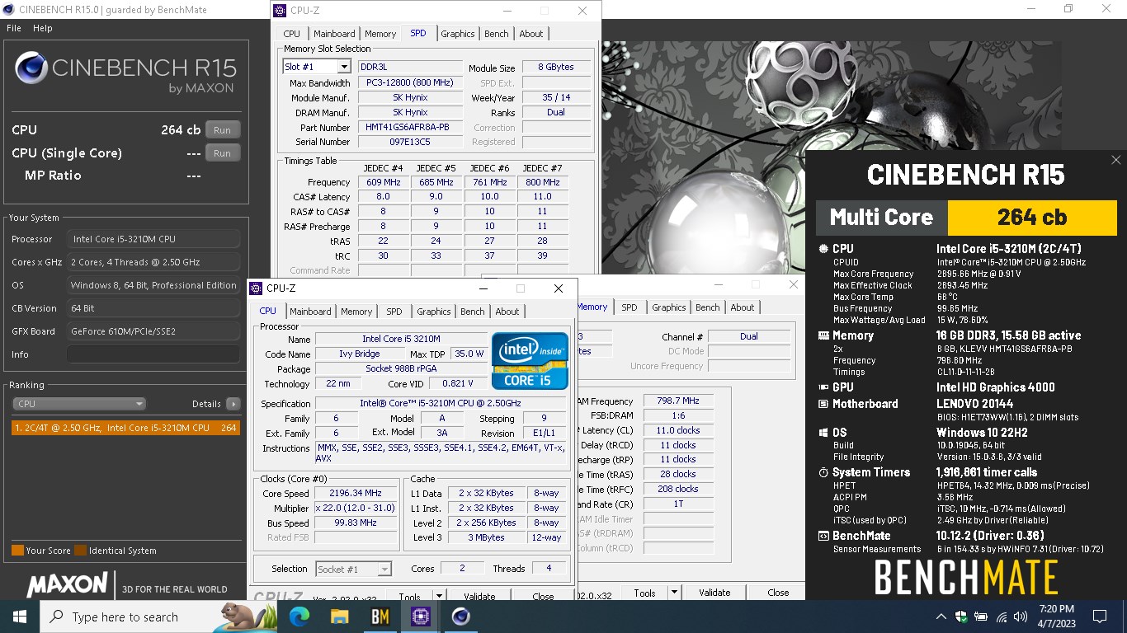Click the Motherboard icon in BenchMate panel
Viewport: 1127px width, 633px height.
point(823,404)
